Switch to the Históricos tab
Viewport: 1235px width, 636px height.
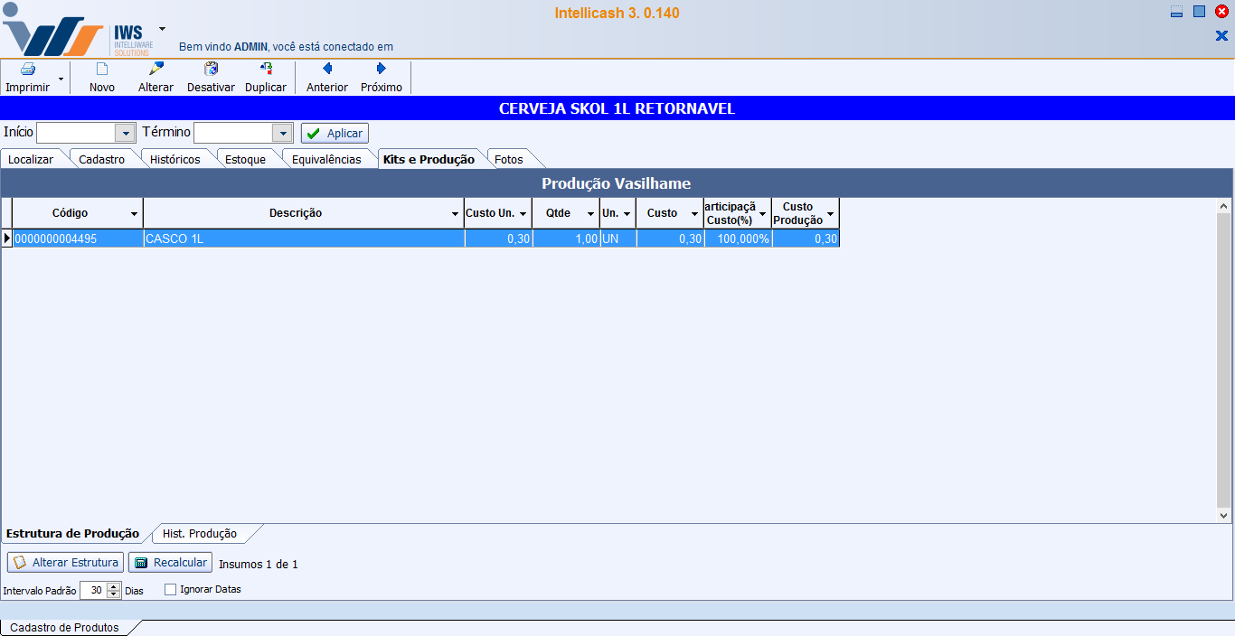coord(175,159)
